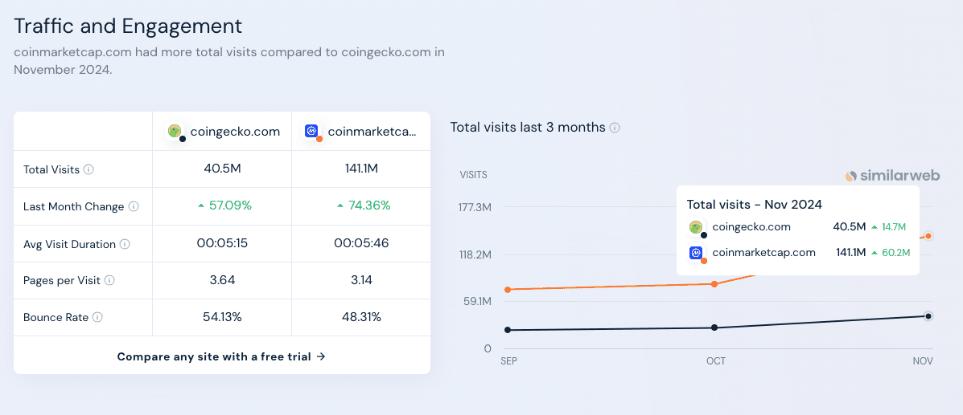
Task: Click the 59.1M y-axis label
Action: (x=478, y=301)
